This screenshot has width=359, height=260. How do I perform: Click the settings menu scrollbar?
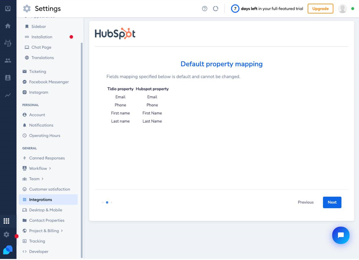point(82,150)
